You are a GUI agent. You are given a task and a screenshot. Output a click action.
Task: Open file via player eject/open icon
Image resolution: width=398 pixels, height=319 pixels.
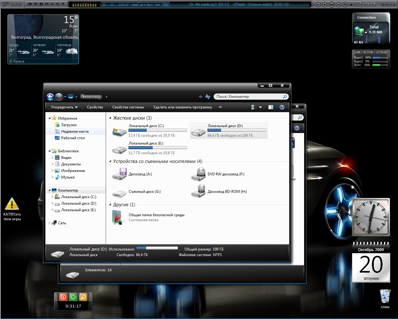point(345,4)
